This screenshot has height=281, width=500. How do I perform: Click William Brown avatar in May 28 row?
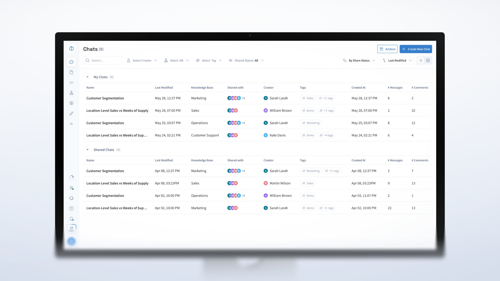[x=266, y=111]
